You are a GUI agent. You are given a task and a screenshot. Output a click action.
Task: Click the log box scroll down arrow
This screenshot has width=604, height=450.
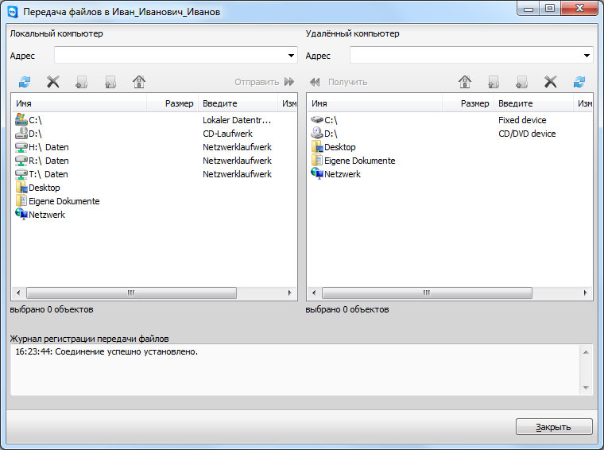(x=586, y=387)
